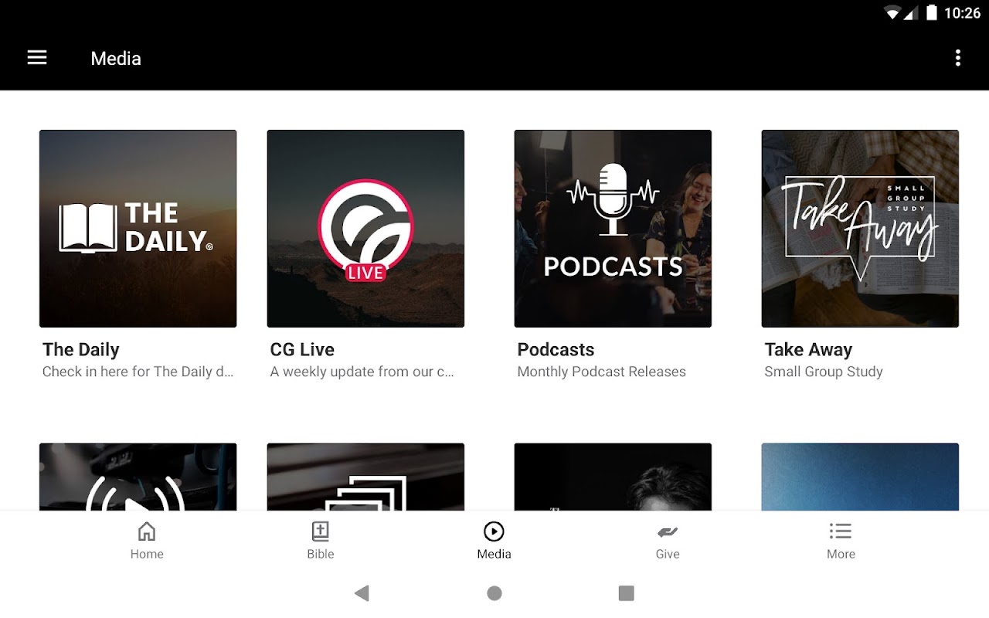The height and width of the screenshot is (618, 989).
Task: Click 'Small Group Study' subtitle
Action: [x=824, y=372]
